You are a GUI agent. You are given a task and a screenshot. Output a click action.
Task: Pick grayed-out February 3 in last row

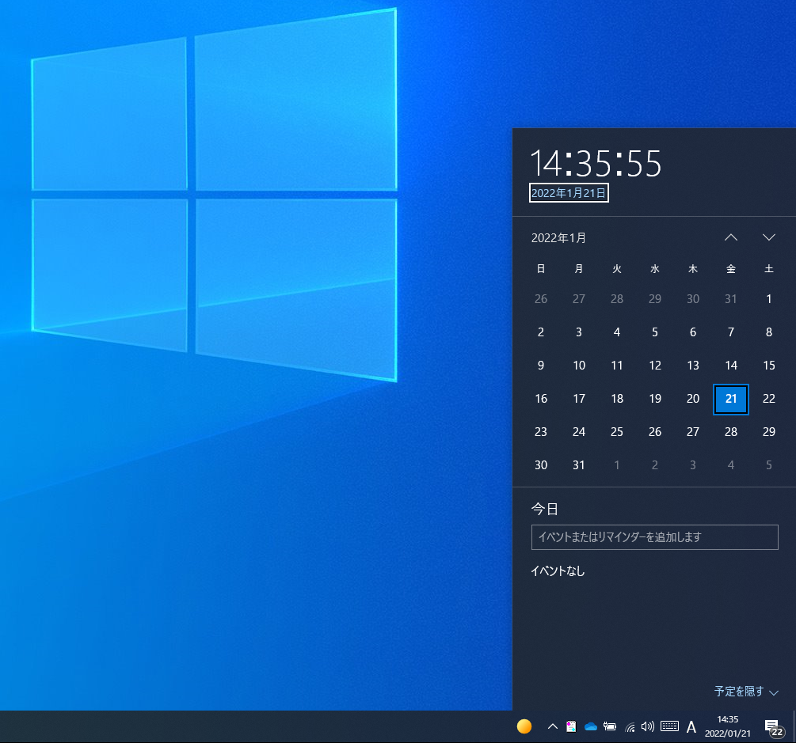[693, 465]
